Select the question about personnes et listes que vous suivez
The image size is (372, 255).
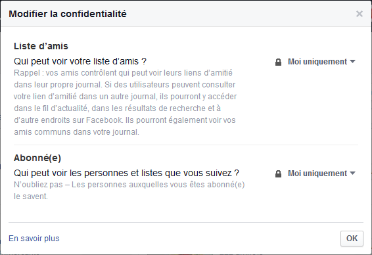[x=126, y=173]
